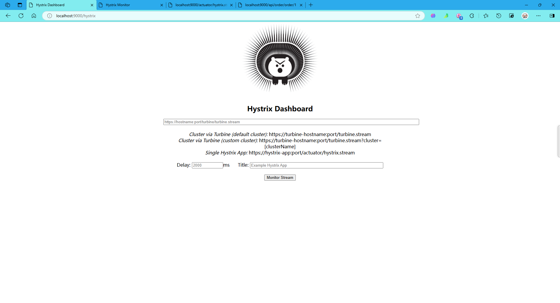Add this page to favorites with star
Viewport: 560px width, 303px height.
pos(418,16)
